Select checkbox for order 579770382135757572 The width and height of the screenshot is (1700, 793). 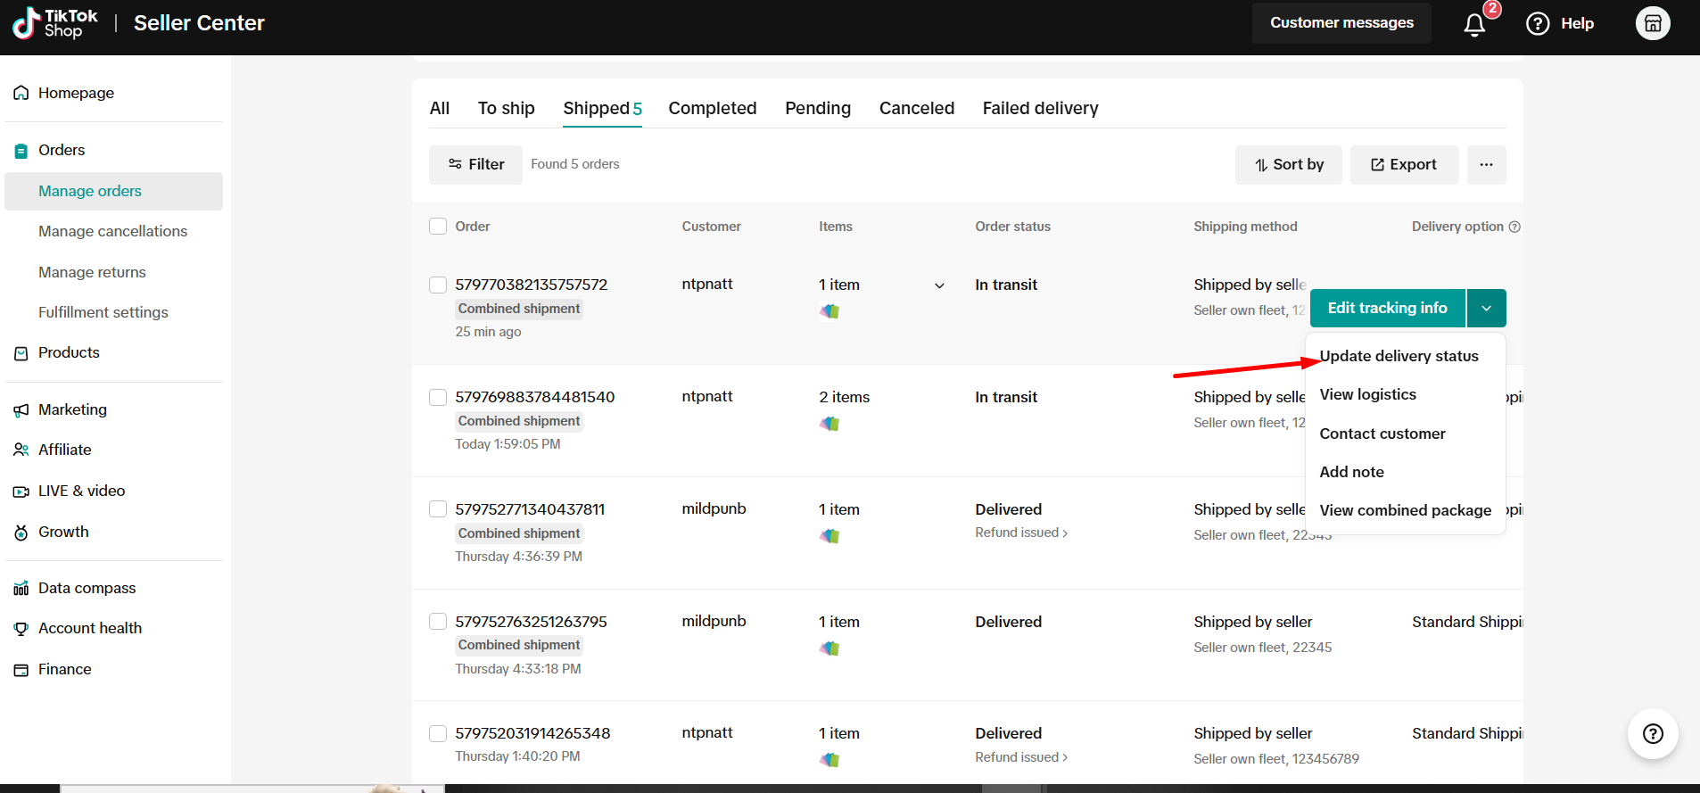438,285
